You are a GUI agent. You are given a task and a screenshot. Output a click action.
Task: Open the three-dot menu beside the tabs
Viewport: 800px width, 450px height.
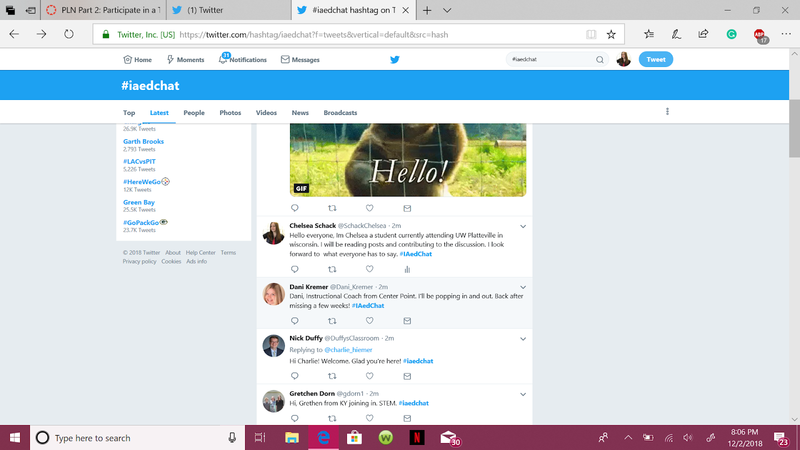point(667,111)
